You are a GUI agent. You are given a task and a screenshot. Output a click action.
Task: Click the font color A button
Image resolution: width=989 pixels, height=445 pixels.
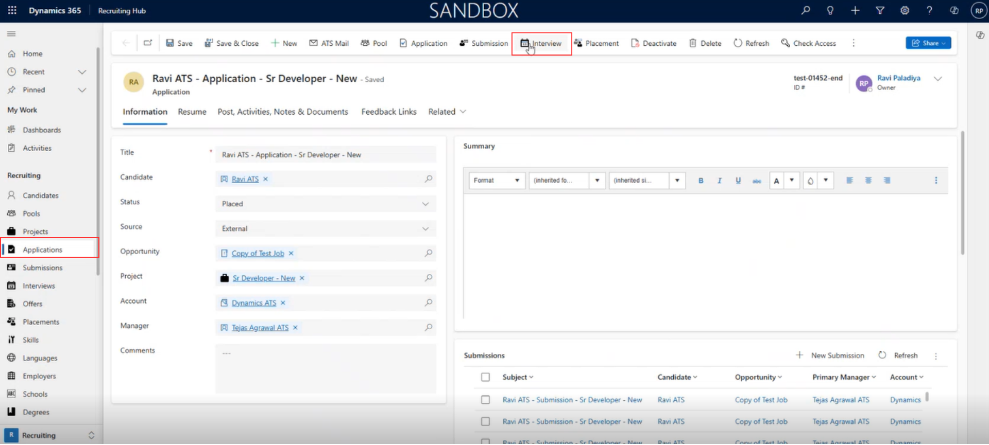click(776, 181)
